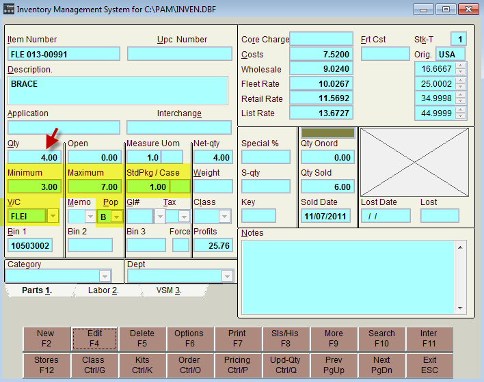Screen dimensions: 484x382
Task: Open the Memo dropdown arrow
Action: (x=90, y=217)
